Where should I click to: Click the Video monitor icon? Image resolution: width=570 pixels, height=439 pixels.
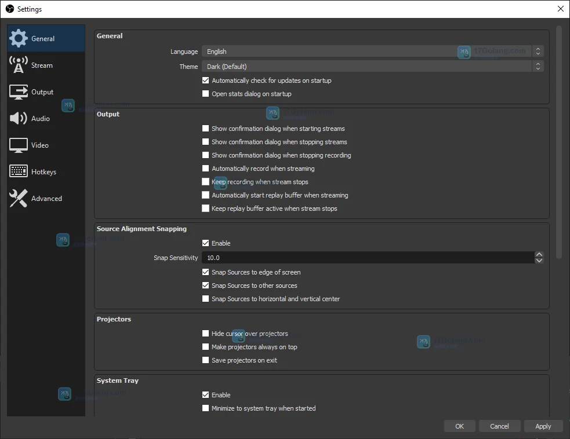tap(18, 145)
